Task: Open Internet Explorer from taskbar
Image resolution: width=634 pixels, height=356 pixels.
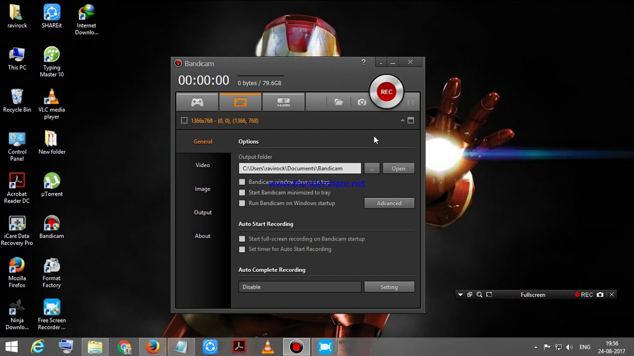Action: (38, 347)
